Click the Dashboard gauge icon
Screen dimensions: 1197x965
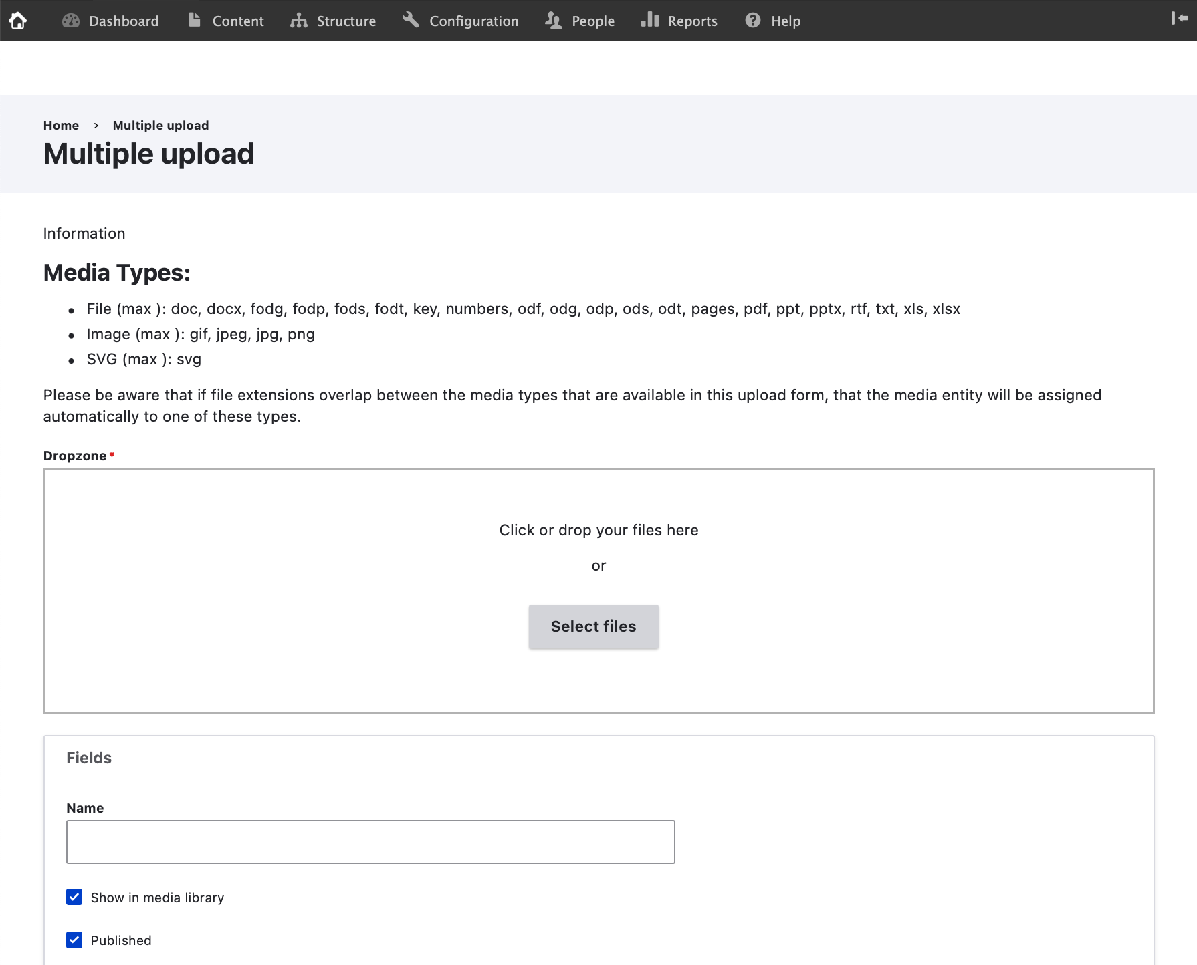[x=71, y=21]
